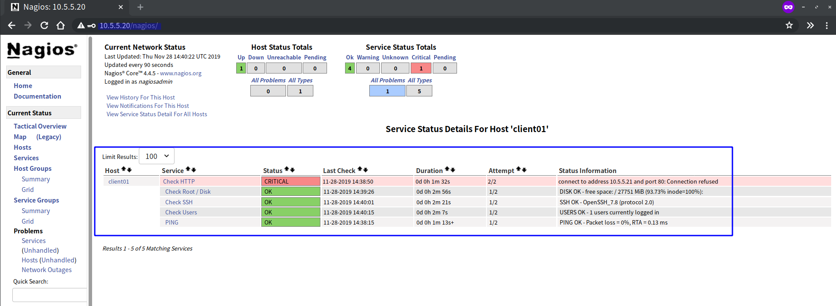Open Tactical Overview in the sidebar
This screenshot has width=836, height=306.
tap(40, 126)
